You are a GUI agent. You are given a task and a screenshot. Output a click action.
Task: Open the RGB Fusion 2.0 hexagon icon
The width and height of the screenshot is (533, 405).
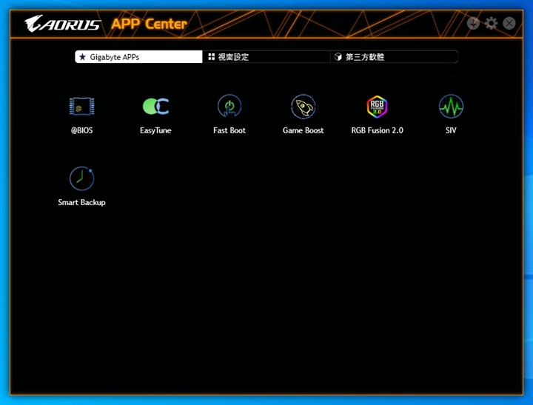pos(378,107)
